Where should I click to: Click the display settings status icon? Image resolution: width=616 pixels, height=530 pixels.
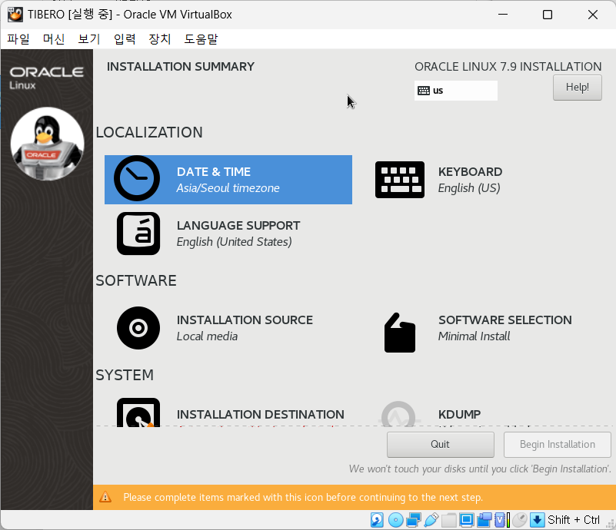click(x=466, y=520)
